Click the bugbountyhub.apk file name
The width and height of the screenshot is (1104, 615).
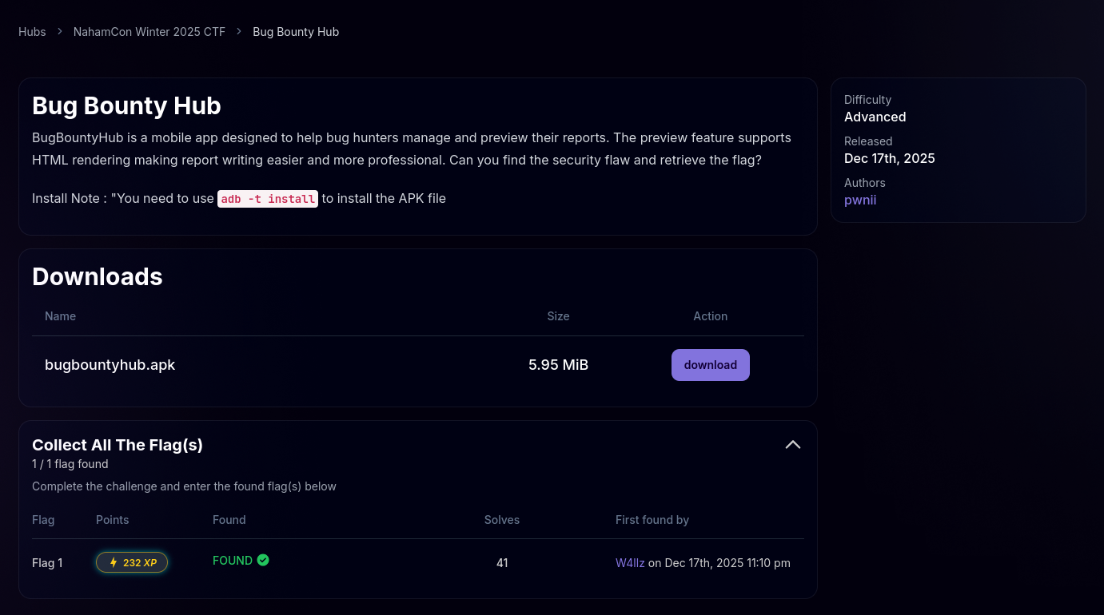110,365
